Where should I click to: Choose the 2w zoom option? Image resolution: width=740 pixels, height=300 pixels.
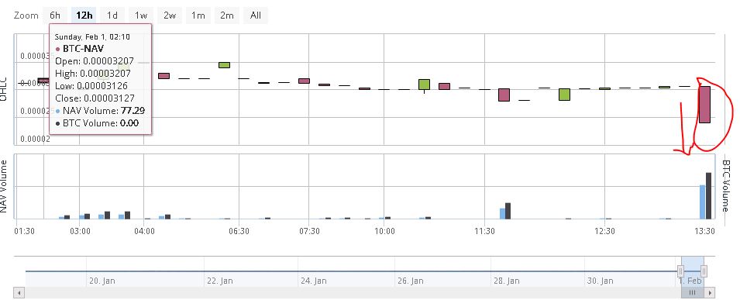170,16
